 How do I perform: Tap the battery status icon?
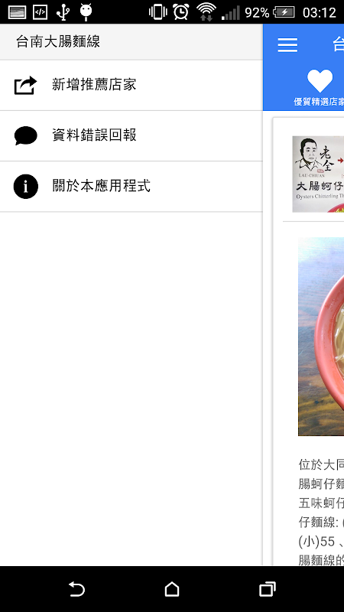tap(284, 12)
